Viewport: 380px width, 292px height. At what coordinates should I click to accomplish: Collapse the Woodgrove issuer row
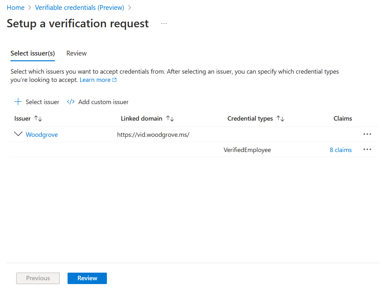pyautogui.click(x=18, y=134)
